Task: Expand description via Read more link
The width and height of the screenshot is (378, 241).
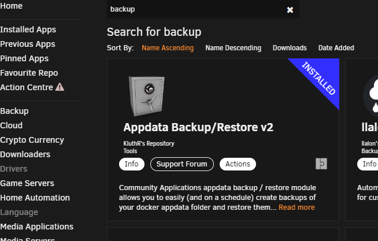Action: point(297,207)
